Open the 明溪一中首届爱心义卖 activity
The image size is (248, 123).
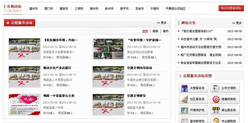59,96
